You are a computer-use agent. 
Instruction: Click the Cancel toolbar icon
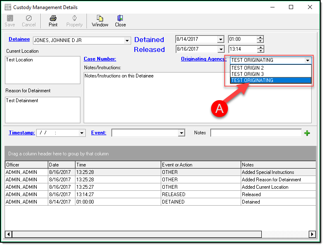[29, 19]
